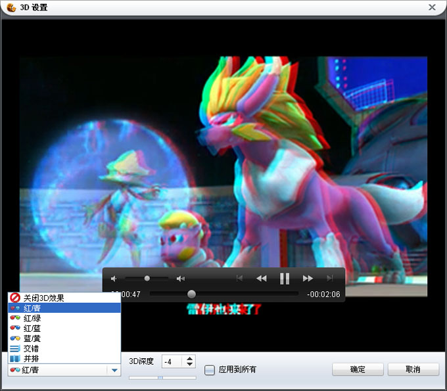The width and height of the screenshot is (447, 391).
Task: Skip to previous track icon
Action: (239, 278)
